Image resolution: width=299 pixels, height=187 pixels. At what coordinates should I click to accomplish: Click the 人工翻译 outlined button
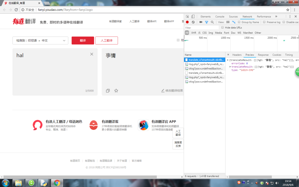click(107, 41)
